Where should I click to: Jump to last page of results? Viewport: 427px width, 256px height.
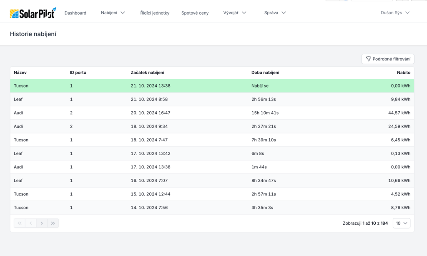coord(53,223)
